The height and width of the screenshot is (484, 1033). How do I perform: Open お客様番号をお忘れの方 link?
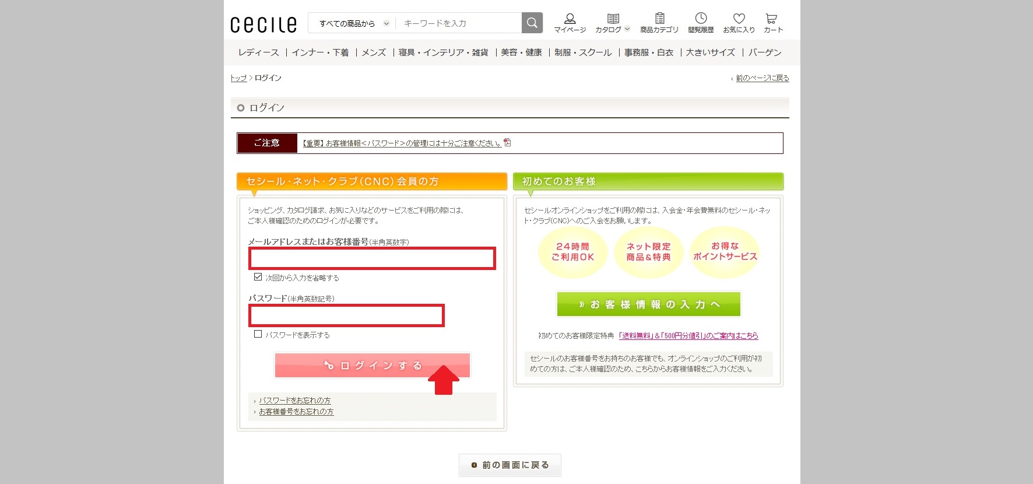pyautogui.click(x=296, y=412)
